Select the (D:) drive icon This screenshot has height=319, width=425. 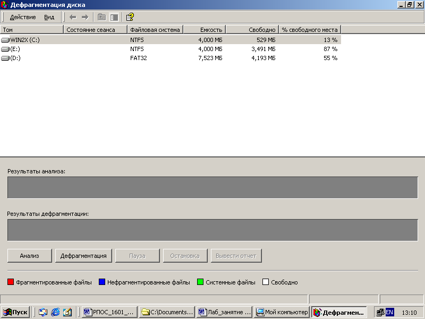(5, 58)
